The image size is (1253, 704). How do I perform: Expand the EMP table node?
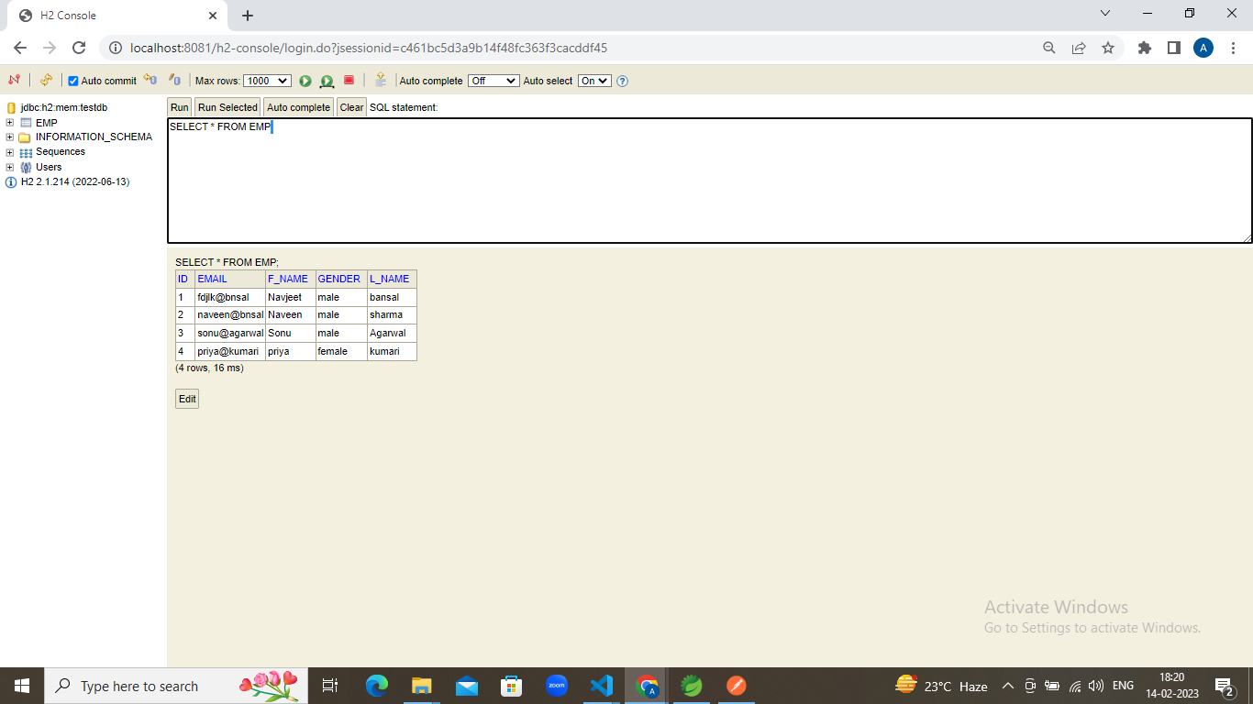click(10, 123)
